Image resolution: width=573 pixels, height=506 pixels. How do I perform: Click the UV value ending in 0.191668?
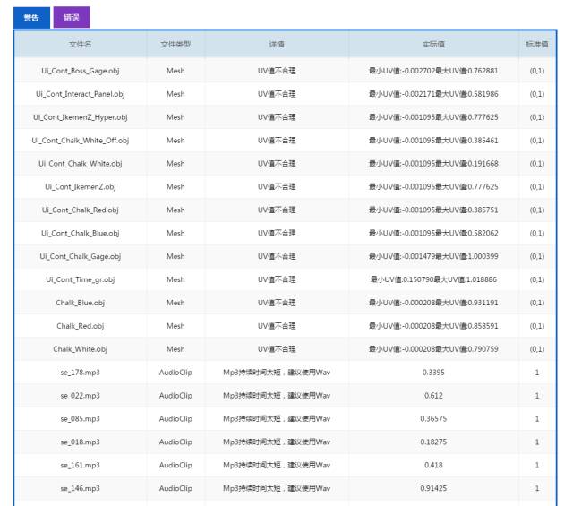tap(433, 164)
